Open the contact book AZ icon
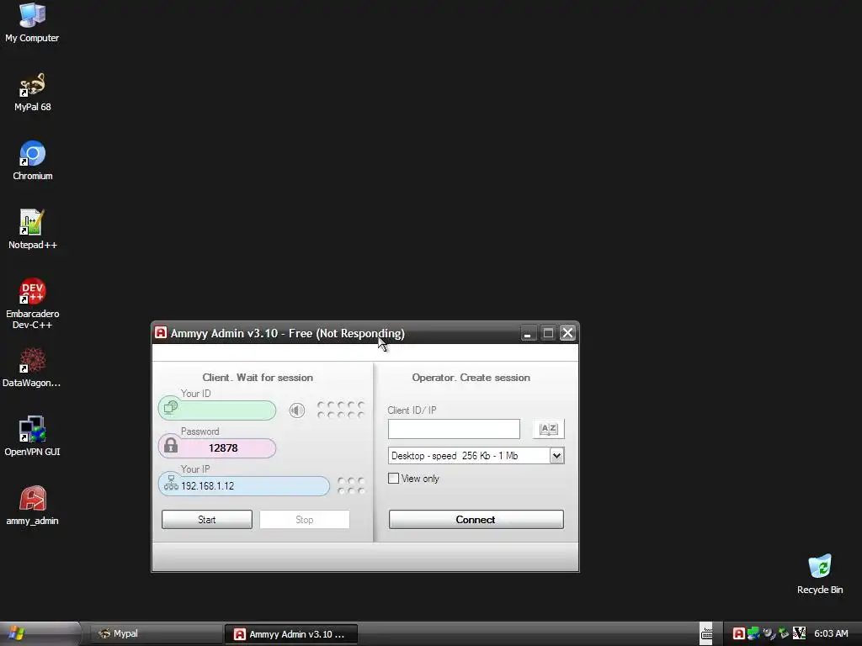This screenshot has width=862, height=646. tap(549, 429)
